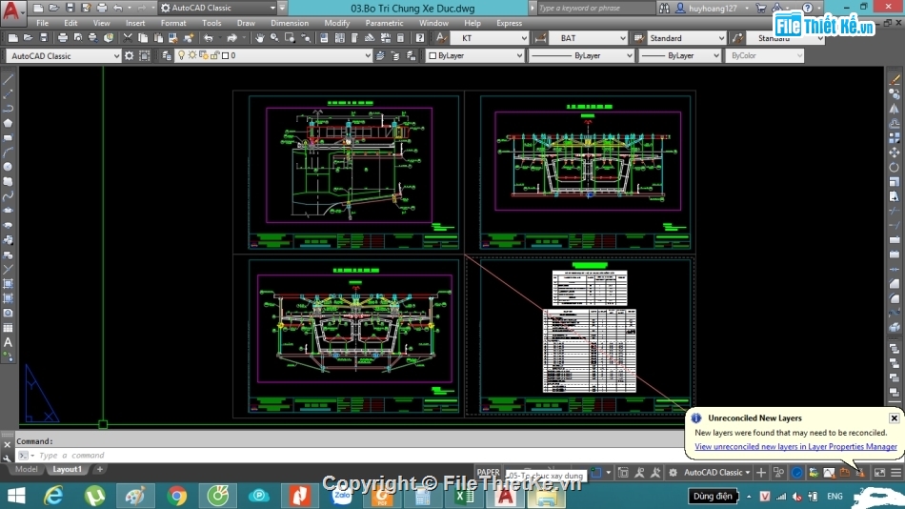Toggle Hardware Acceleration blue circle icon

[796, 473]
